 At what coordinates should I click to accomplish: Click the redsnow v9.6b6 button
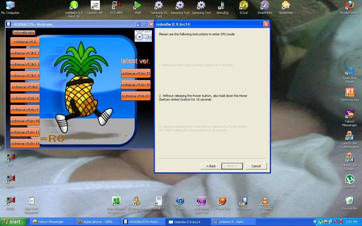[25, 87]
